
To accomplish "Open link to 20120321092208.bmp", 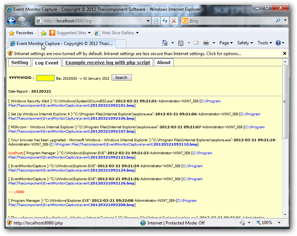I will (112, 205).
